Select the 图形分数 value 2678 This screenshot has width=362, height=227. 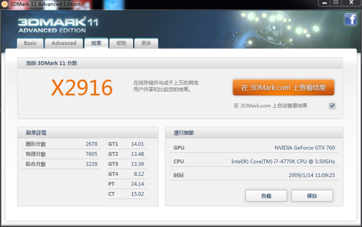tap(92, 144)
